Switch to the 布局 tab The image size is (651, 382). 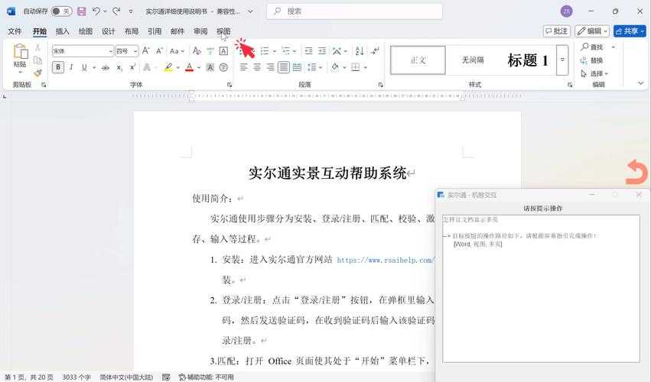point(132,31)
